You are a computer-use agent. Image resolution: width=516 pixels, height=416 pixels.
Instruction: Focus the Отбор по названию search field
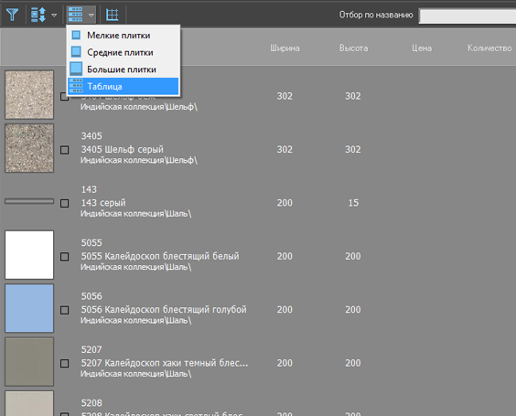point(468,16)
